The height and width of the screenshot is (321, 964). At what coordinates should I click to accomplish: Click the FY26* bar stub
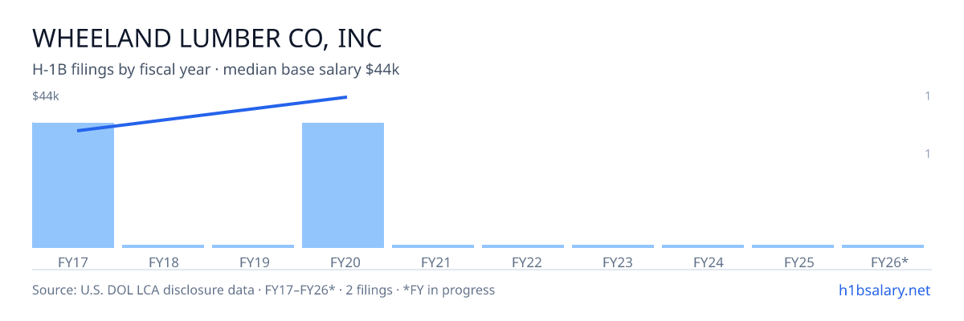(x=883, y=246)
